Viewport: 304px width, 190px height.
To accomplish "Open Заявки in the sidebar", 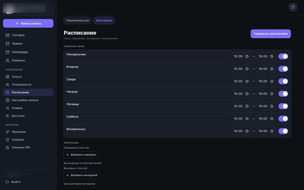I will pos(28,43).
